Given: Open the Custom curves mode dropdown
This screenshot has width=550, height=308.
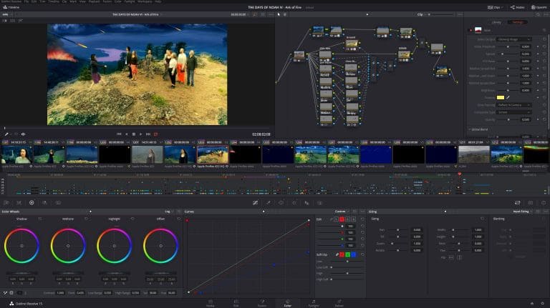Looking at the screenshot, I should tap(342, 212).
